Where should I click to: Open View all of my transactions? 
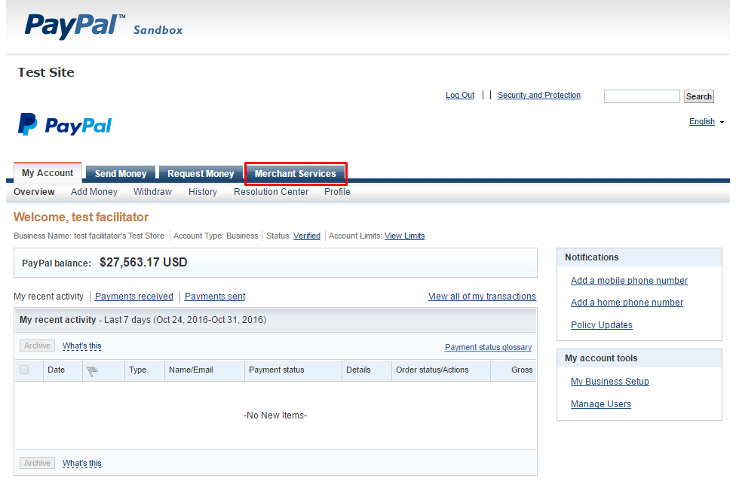pos(482,296)
